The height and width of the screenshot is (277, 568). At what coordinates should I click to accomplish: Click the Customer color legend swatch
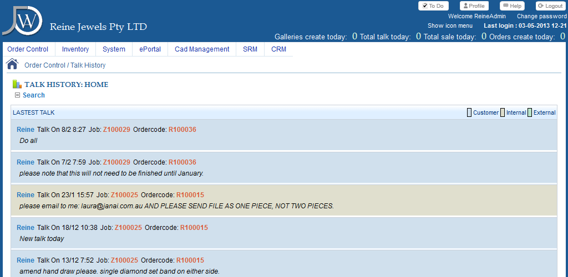click(469, 112)
